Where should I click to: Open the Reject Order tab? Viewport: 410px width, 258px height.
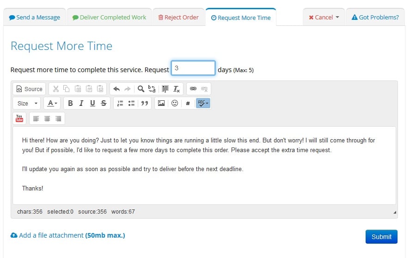[x=178, y=18]
